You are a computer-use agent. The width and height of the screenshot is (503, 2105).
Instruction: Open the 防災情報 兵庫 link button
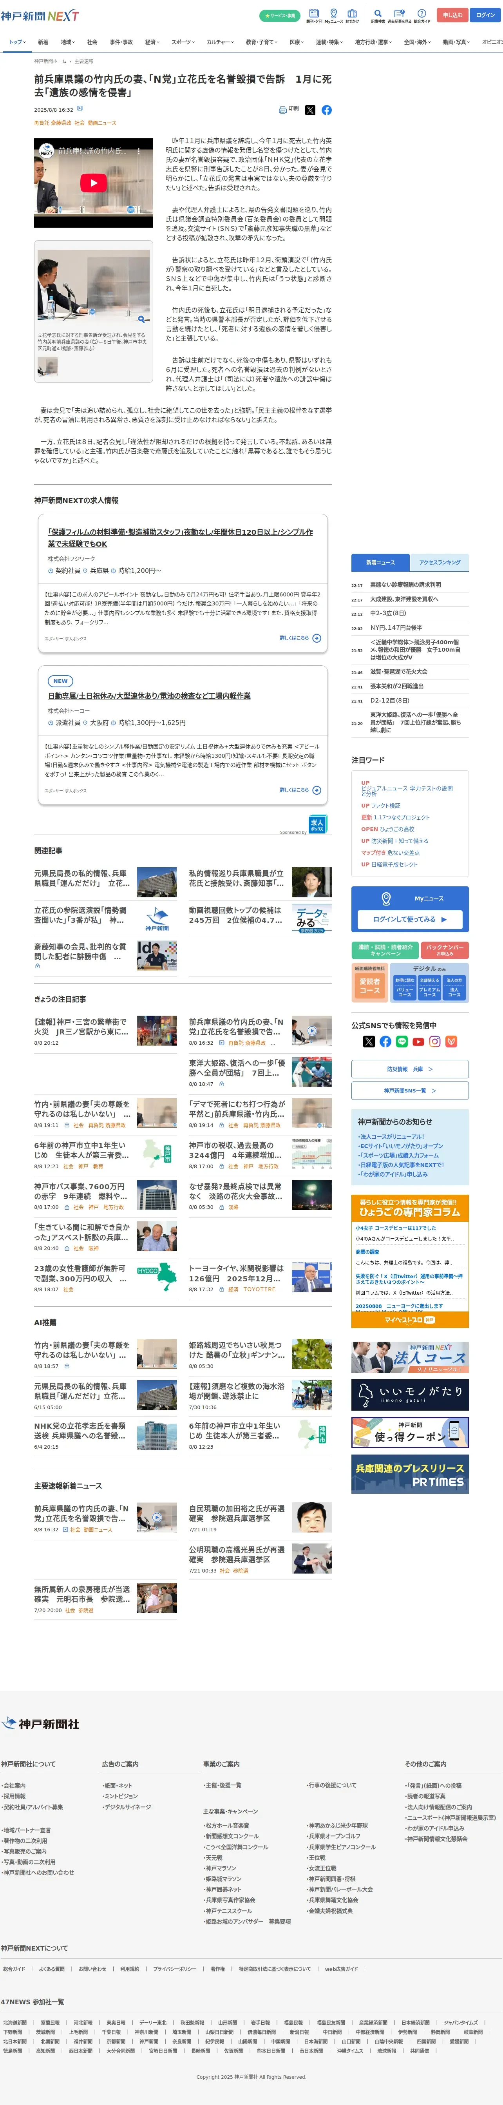(410, 1069)
